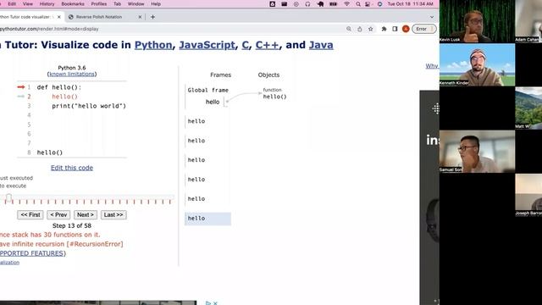Jump to end with Last >> button
Viewport: 542px width, 305px height.
click(113, 214)
